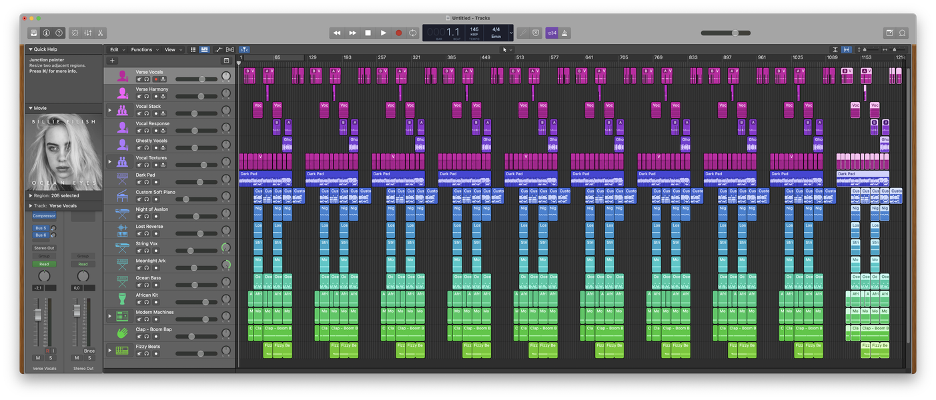
Task: Disable the purple Count-in button
Action: 552,33
